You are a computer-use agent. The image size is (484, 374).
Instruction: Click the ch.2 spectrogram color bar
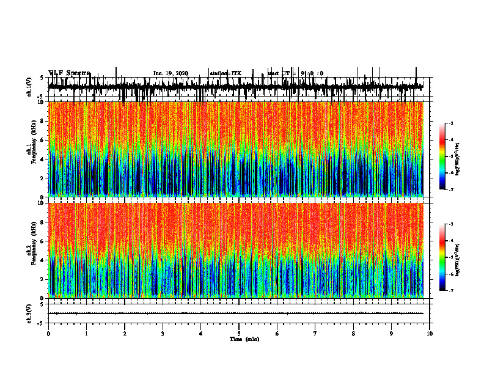442,257
